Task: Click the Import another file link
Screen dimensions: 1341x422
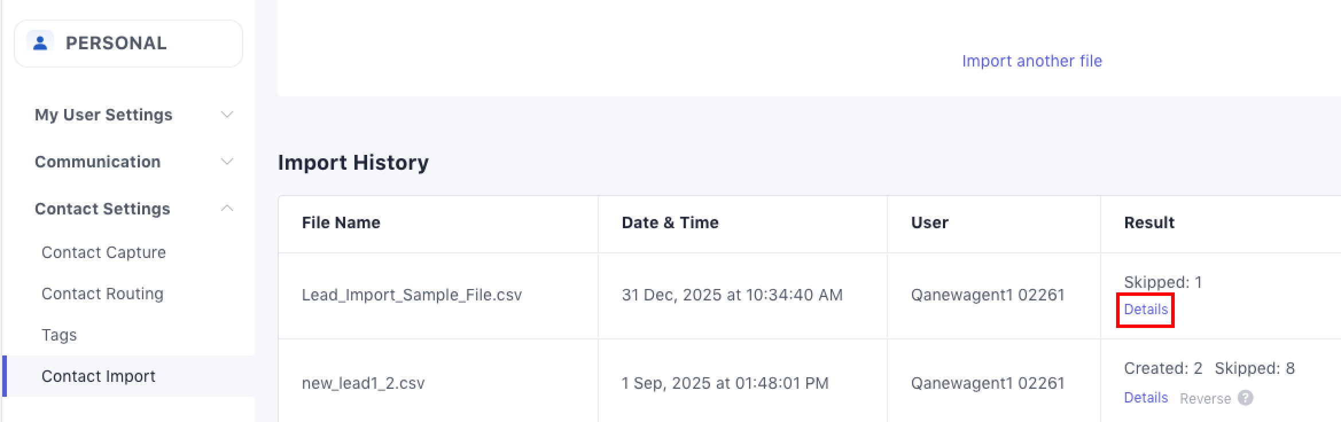Action: coord(1032,61)
